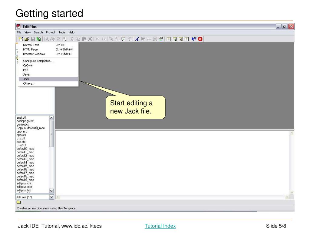
Task: Select control.ctl in the file list
Action: pyautogui.click(x=23, y=124)
